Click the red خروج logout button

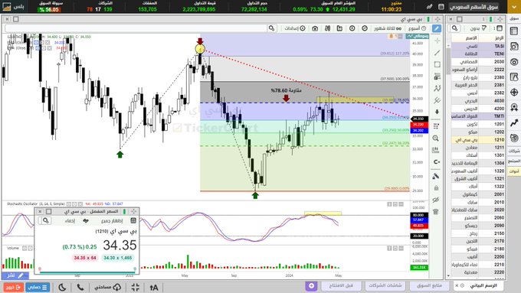tap(13, 287)
